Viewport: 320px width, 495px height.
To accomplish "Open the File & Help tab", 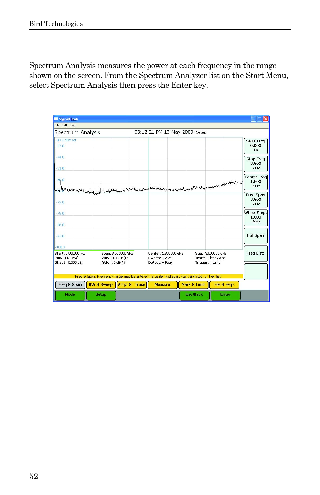I will pos(224,285).
